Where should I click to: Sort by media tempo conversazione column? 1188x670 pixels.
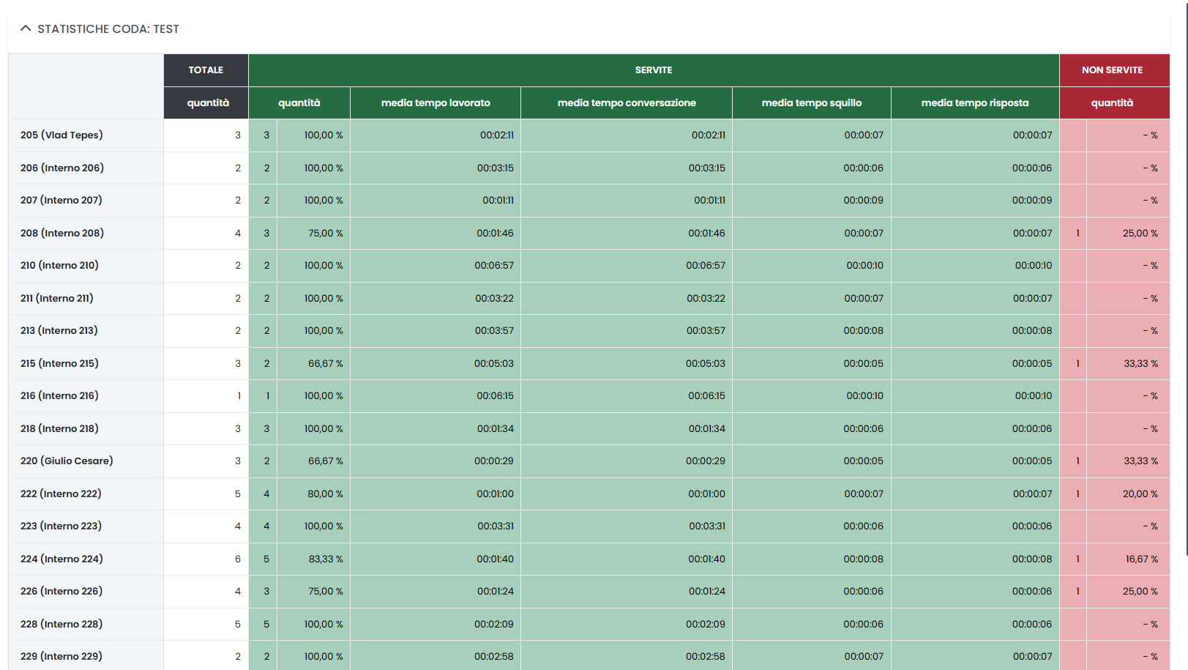point(626,103)
